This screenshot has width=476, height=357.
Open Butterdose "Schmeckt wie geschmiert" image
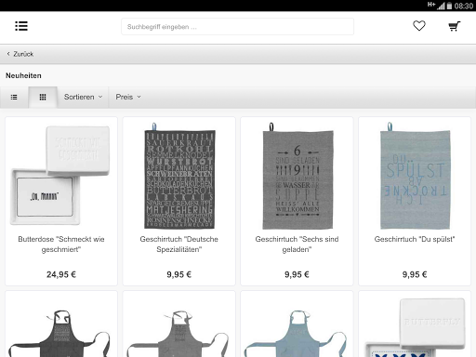pos(61,175)
